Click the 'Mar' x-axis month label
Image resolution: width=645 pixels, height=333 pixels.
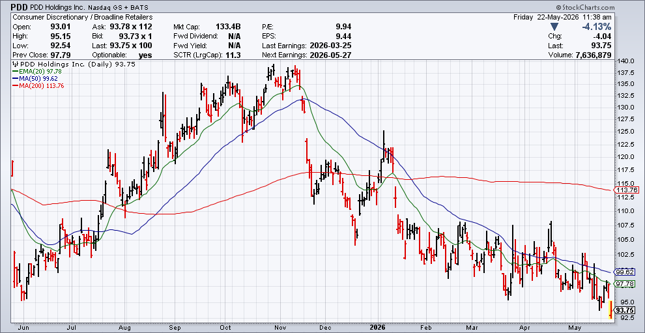click(472, 328)
